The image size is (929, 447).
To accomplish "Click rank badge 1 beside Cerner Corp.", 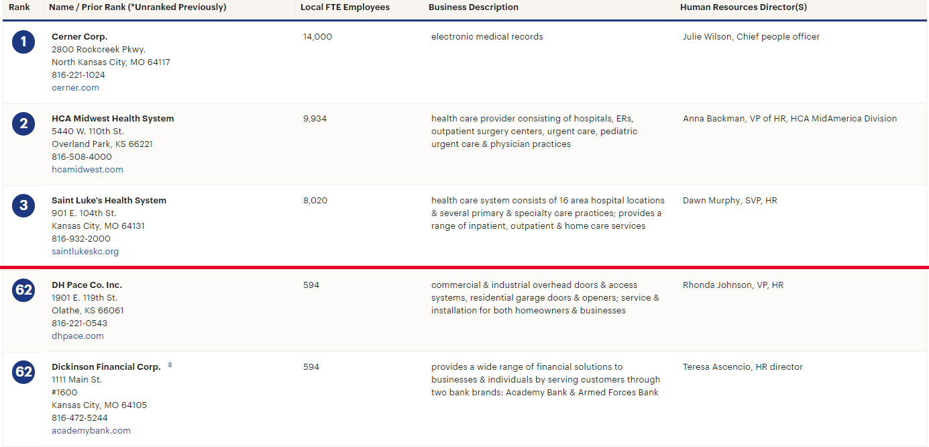I will click(23, 42).
